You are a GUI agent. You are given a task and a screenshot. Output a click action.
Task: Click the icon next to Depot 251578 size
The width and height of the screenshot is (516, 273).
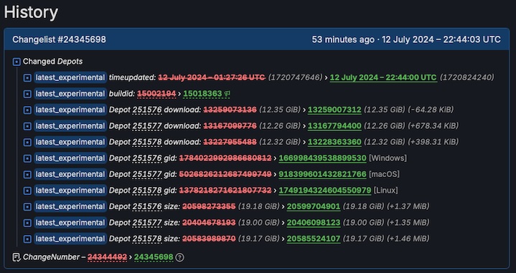click(28, 239)
